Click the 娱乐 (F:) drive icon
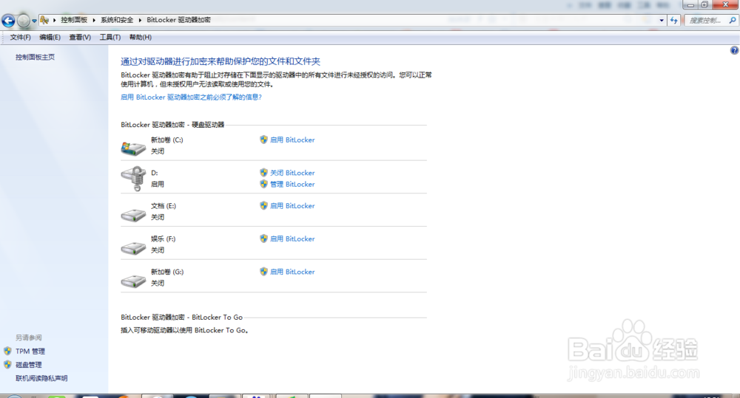This screenshot has height=398, width=740. tap(133, 248)
